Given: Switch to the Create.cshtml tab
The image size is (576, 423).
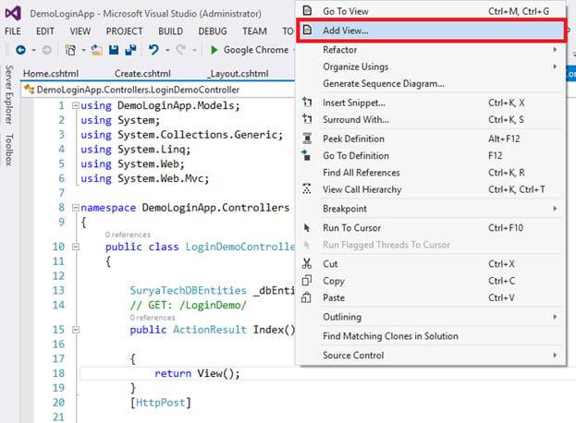Looking at the screenshot, I should point(142,73).
